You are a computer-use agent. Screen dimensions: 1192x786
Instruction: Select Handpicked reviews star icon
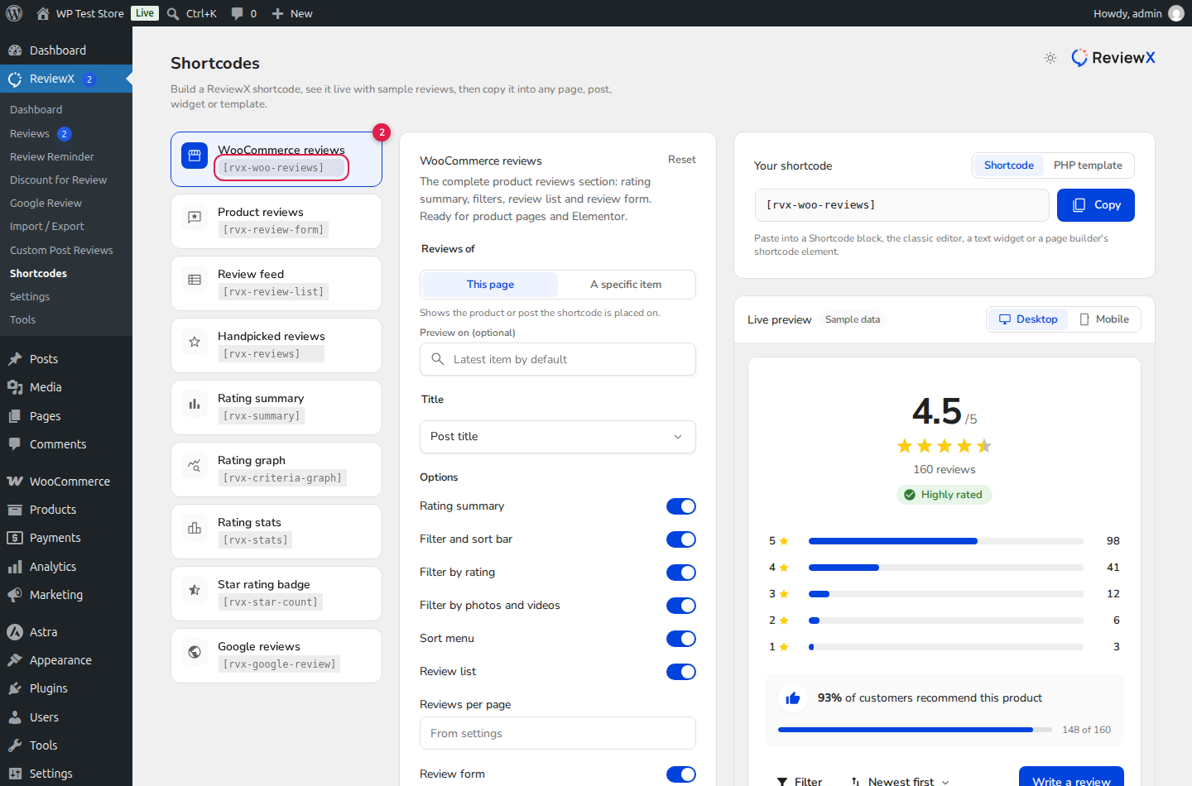(195, 342)
